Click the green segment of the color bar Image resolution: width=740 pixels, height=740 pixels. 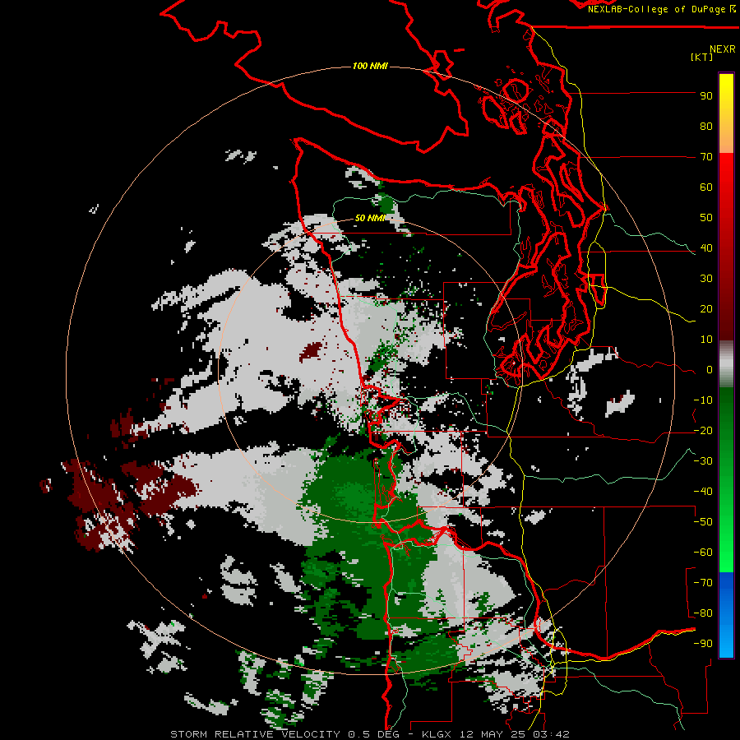pos(726,479)
